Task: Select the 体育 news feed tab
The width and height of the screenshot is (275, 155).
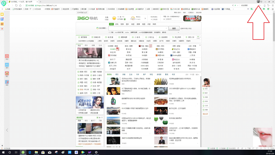Action: pyautogui.click(x=124, y=75)
